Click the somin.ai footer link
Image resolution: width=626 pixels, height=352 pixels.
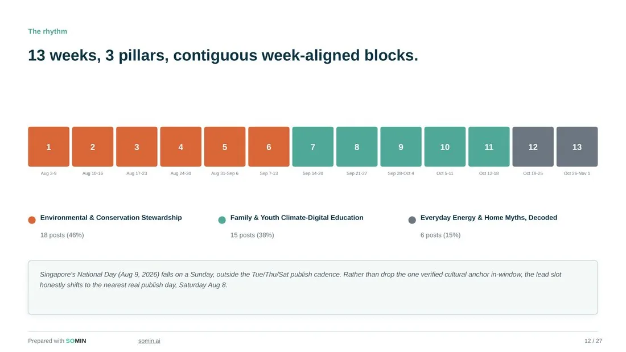[149, 341]
